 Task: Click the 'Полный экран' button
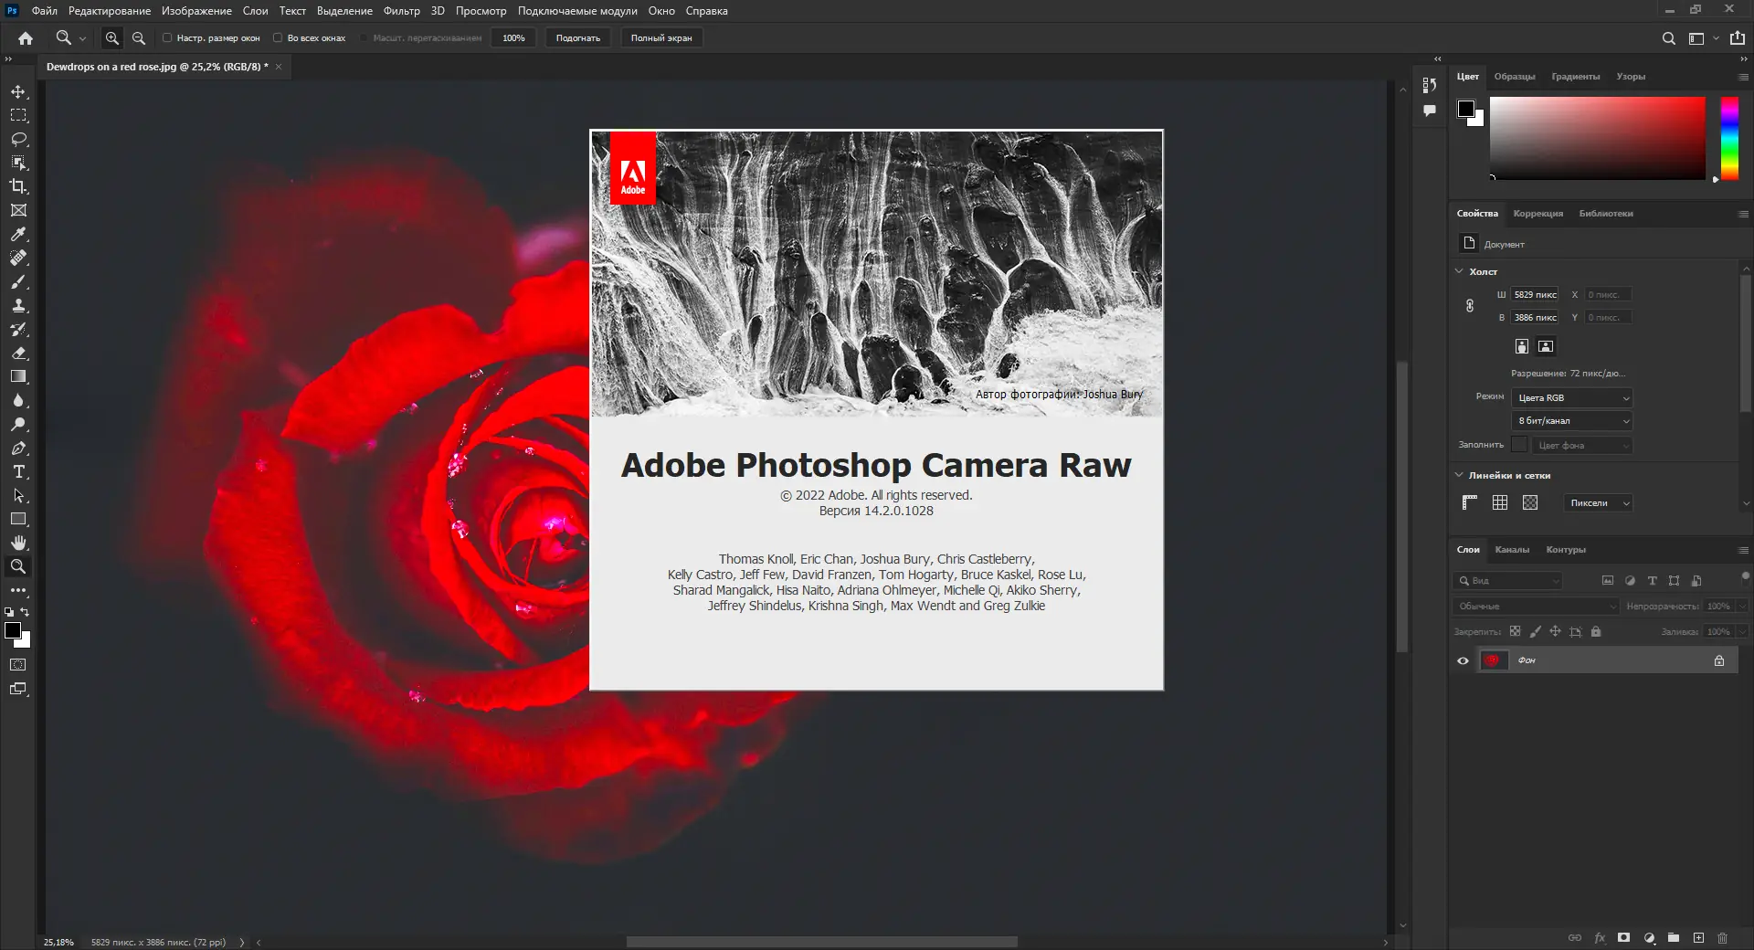(x=661, y=38)
